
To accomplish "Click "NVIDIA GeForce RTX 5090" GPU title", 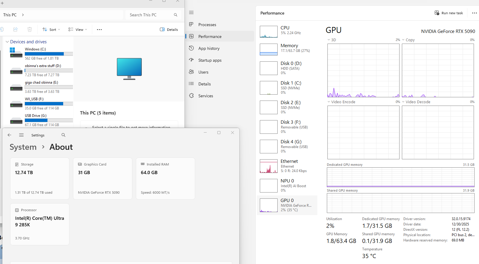I will click(x=448, y=31).
